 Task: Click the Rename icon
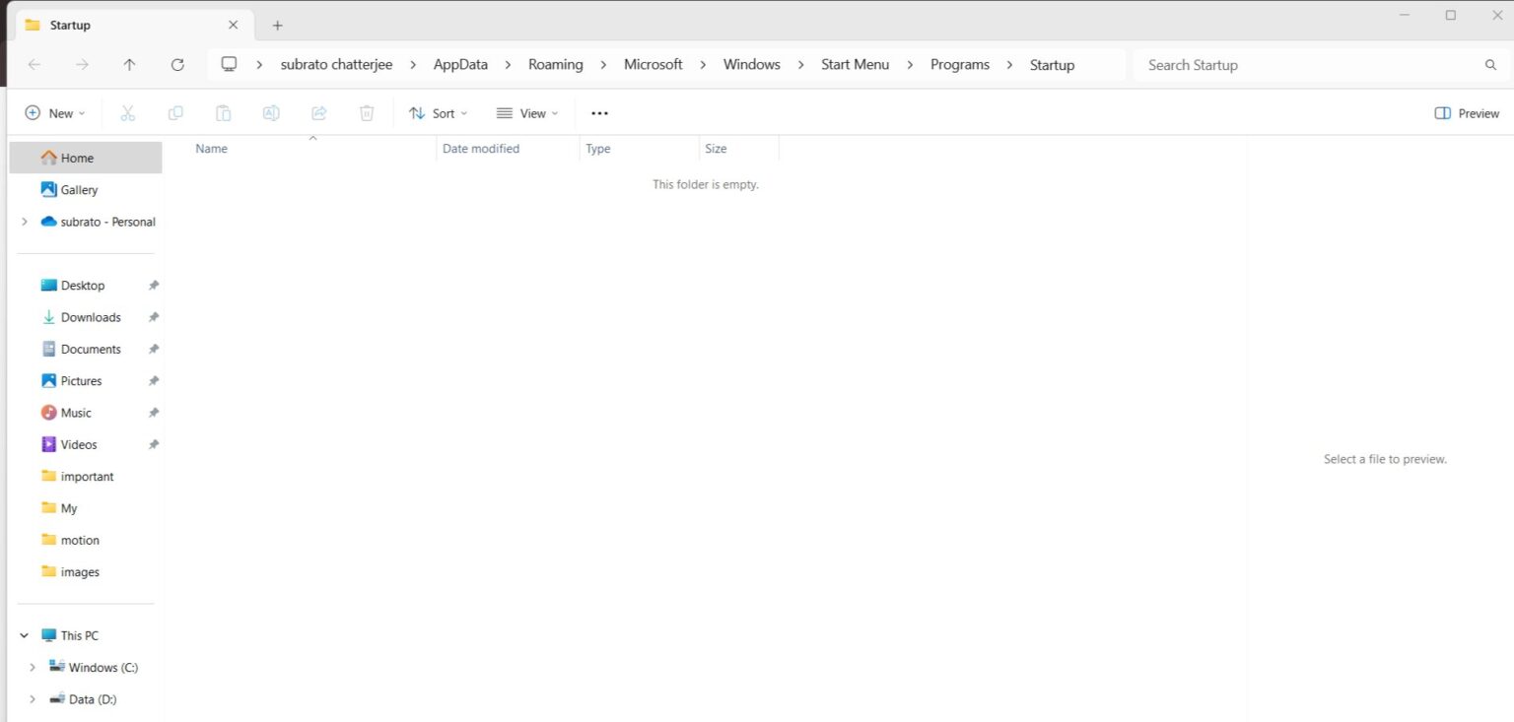tap(270, 112)
